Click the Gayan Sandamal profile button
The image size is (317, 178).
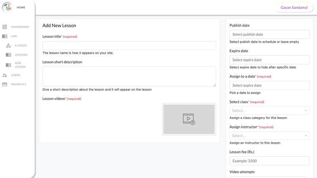[x=294, y=8]
